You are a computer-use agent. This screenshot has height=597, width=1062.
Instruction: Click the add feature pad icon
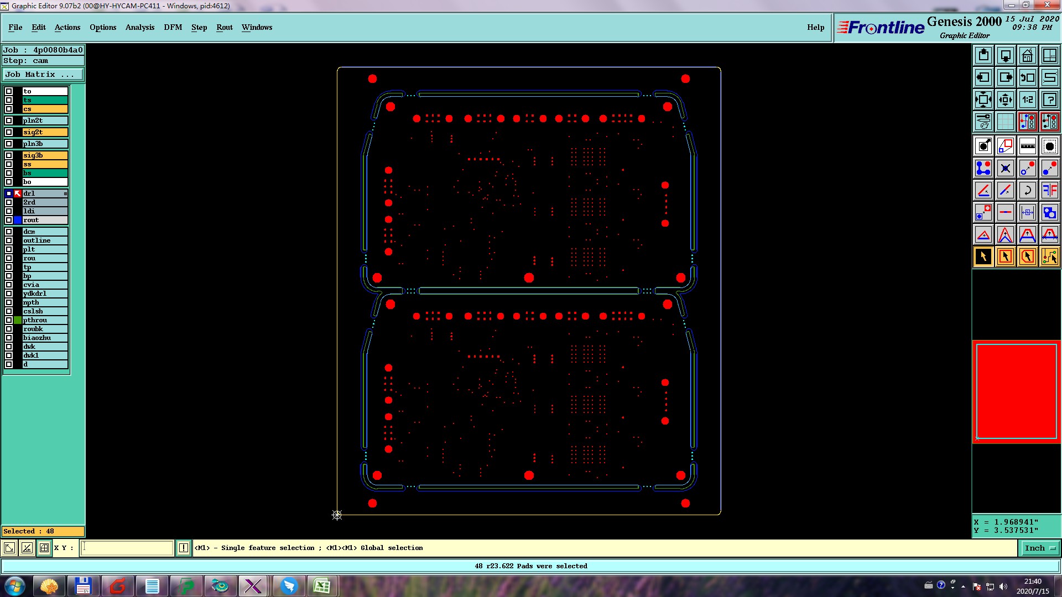point(983,146)
